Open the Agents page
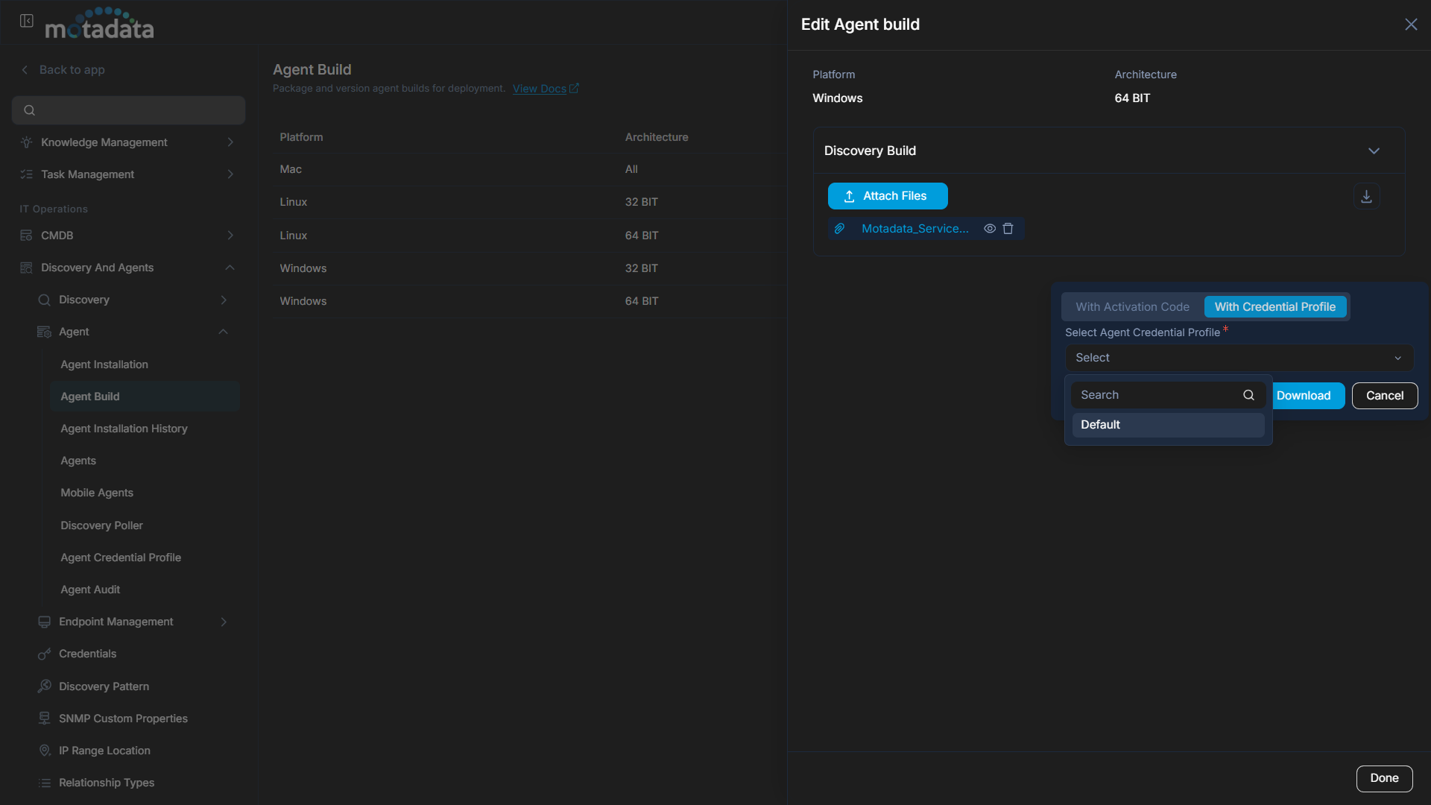1431x805 pixels. [x=78, y=461]
